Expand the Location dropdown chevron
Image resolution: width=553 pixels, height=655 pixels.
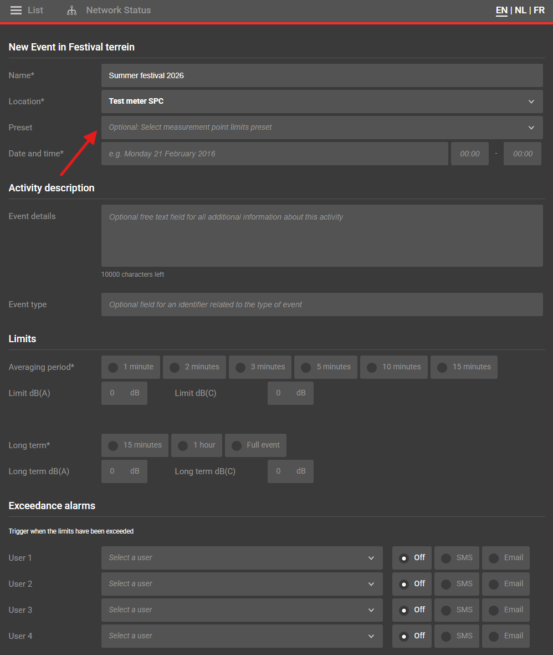[x=531, y=101]
